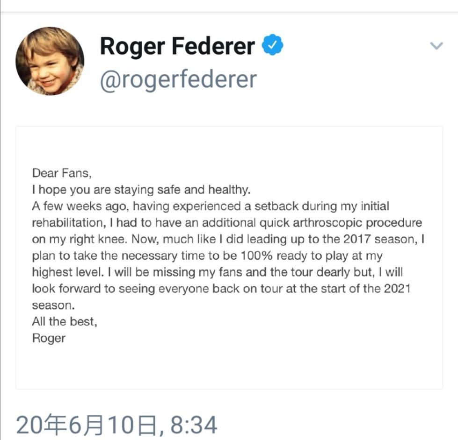Click the "Roger" signature in the letter
The image size is (458, 440).
tap(49, 338)
